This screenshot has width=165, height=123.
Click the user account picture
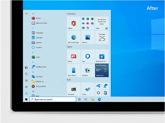[x=26, y=67]
